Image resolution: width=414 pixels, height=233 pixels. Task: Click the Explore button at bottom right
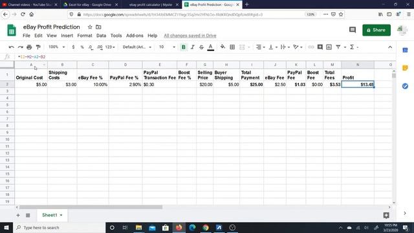pos(386,216)
